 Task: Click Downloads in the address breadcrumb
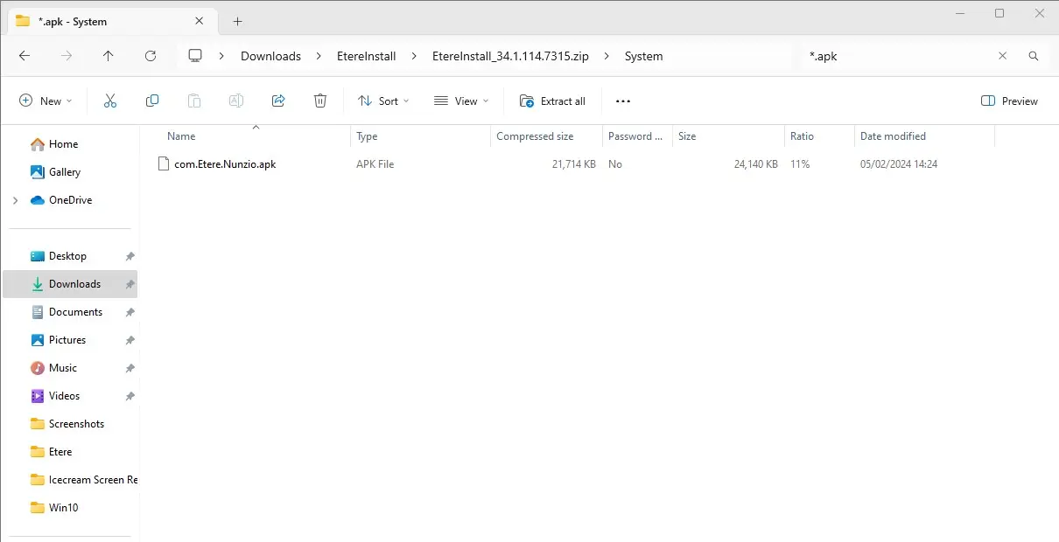point(270,56)
